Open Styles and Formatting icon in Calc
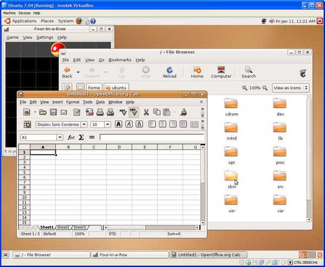The height and width of the screenshot is (267, 325). pos(28,125)
